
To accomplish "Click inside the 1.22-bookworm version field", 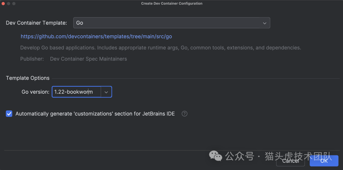I will (x=76, y=92).
